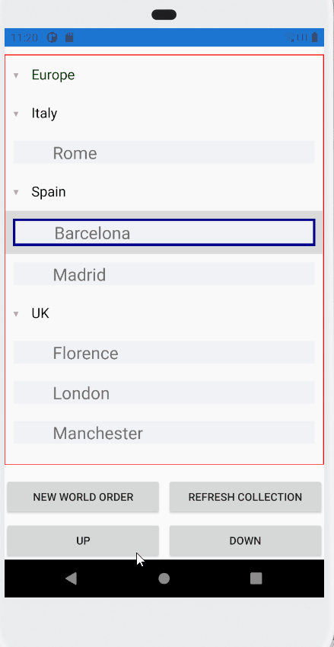This screenshot has height=647, width=334.
Task: Select the London city item
Action: (164, 392)
